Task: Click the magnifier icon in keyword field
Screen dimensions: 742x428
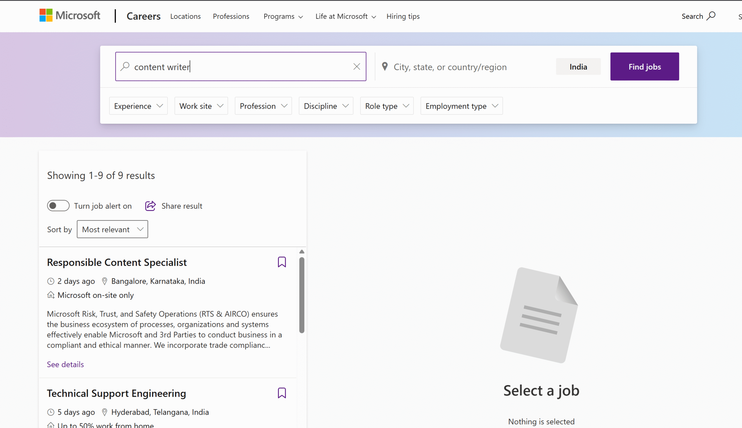Action: (x=125, y=66)
